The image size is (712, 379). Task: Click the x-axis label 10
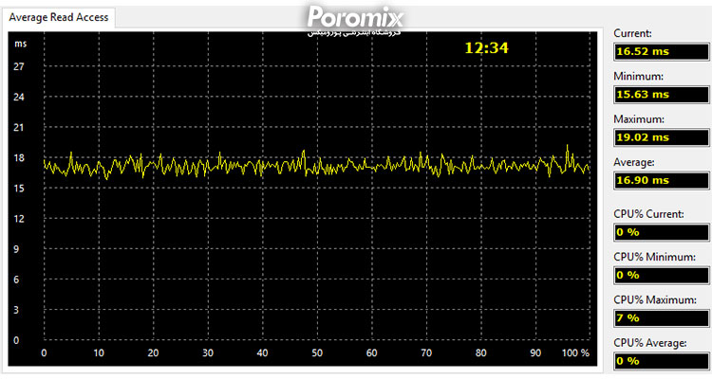99,353
